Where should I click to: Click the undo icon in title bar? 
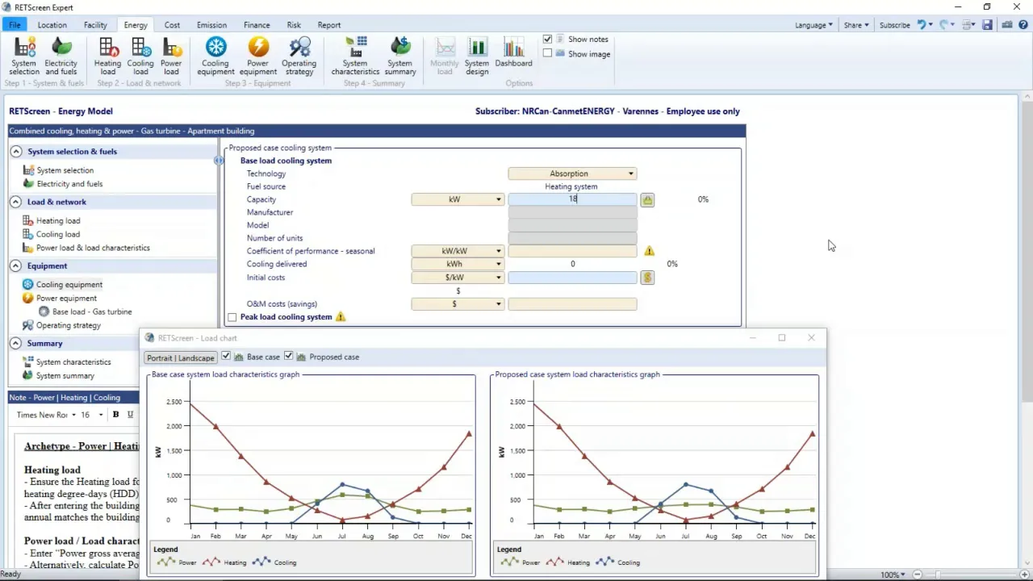click(x=922, y=25)
